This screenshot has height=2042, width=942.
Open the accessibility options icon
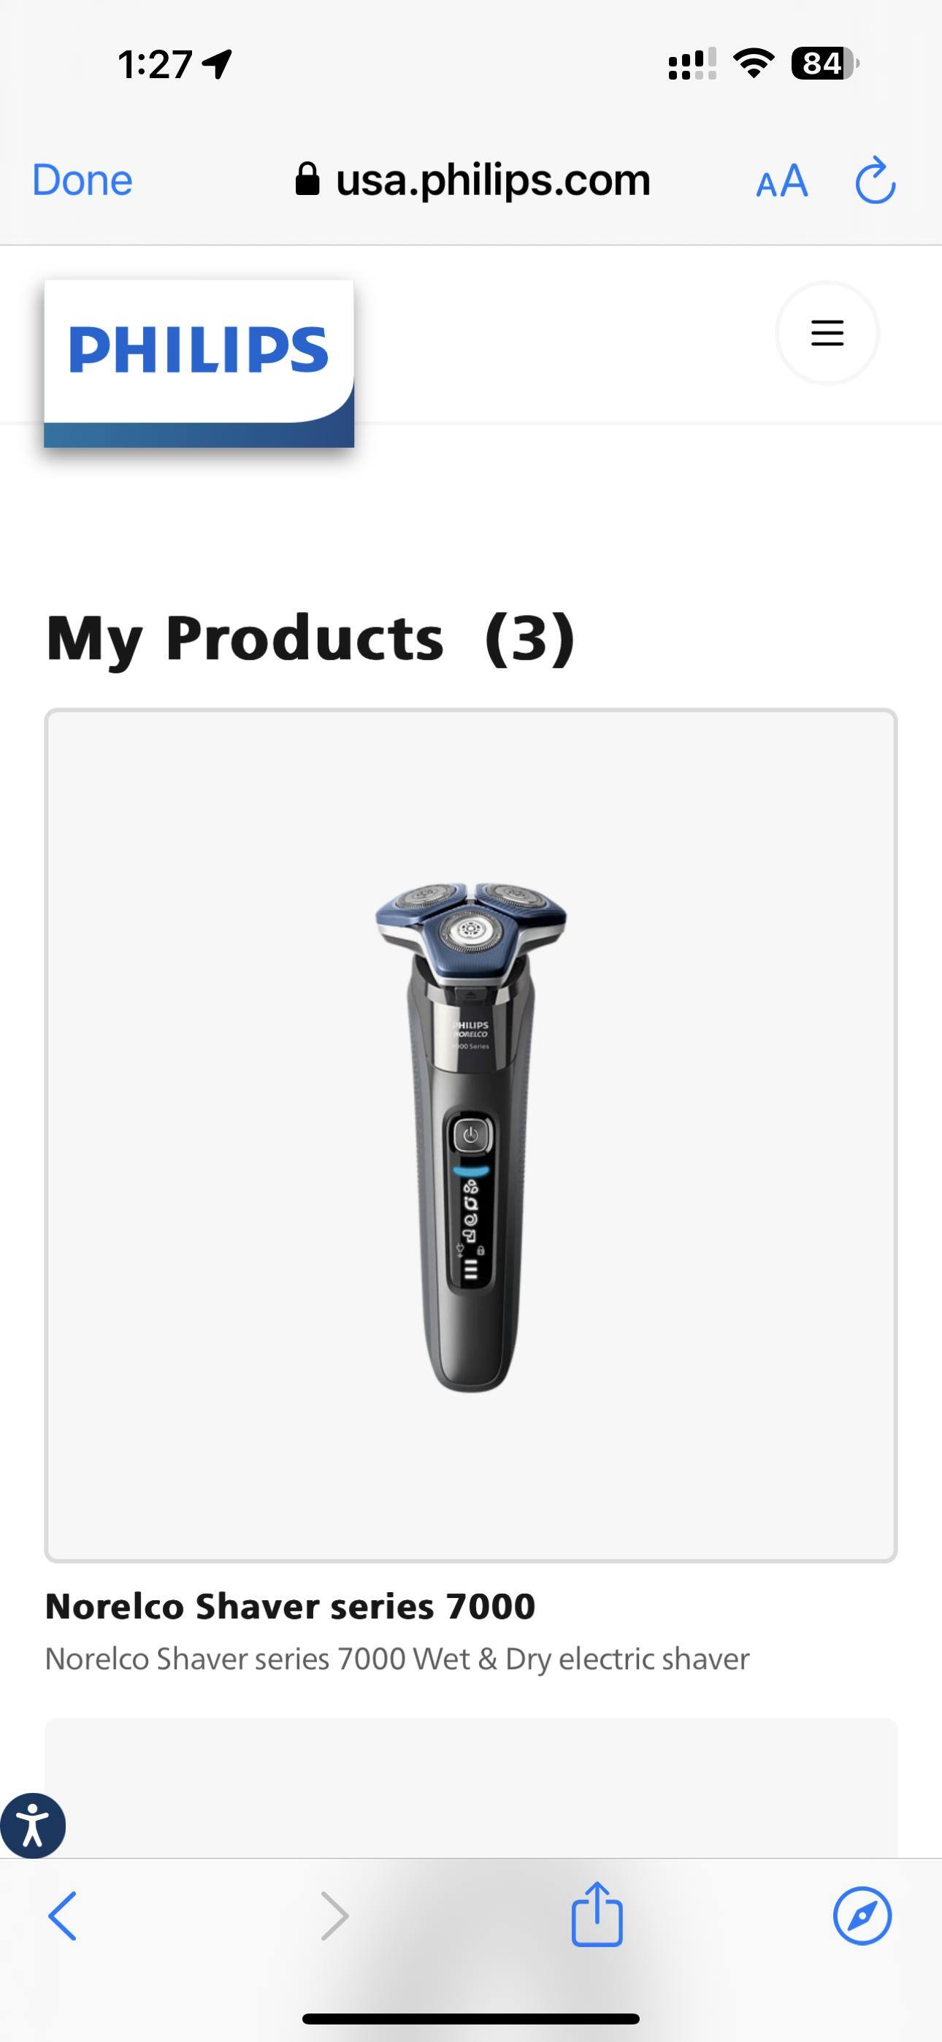click(x=33, y=1825)
